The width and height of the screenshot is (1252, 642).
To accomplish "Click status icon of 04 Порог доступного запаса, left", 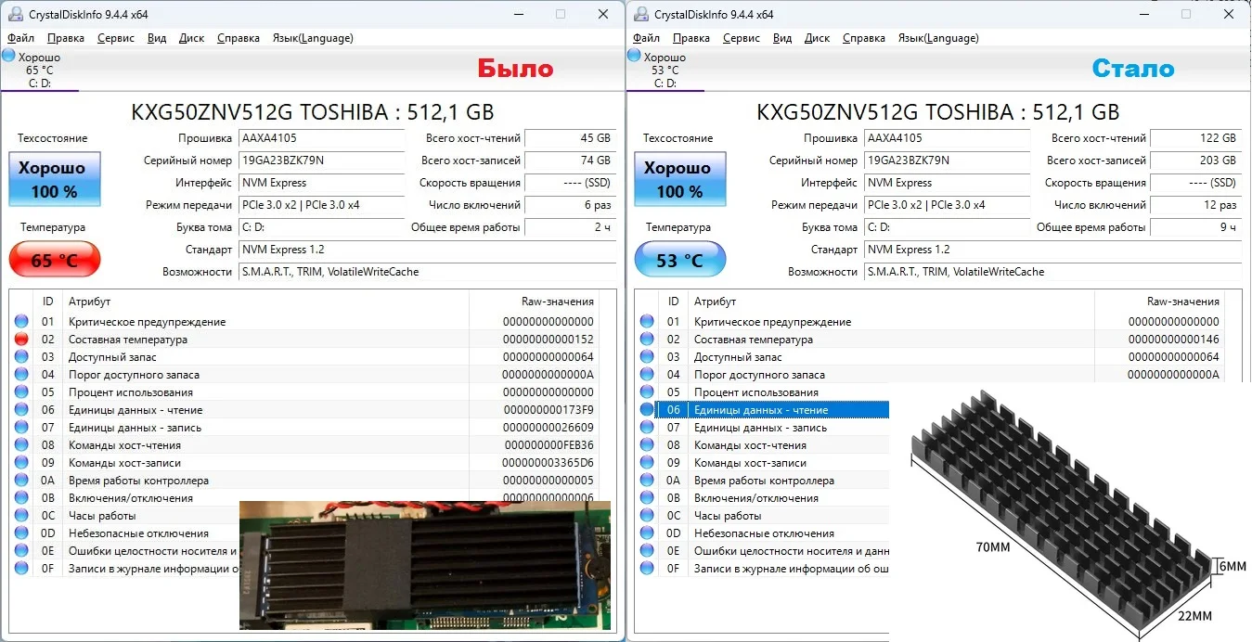I will tap(21, 375).
